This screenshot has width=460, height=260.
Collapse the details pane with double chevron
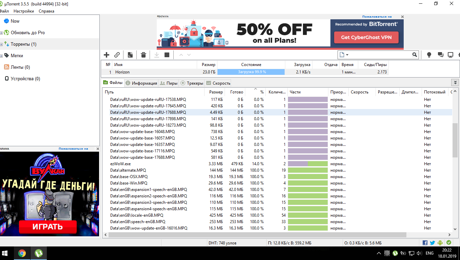[455, 83]
